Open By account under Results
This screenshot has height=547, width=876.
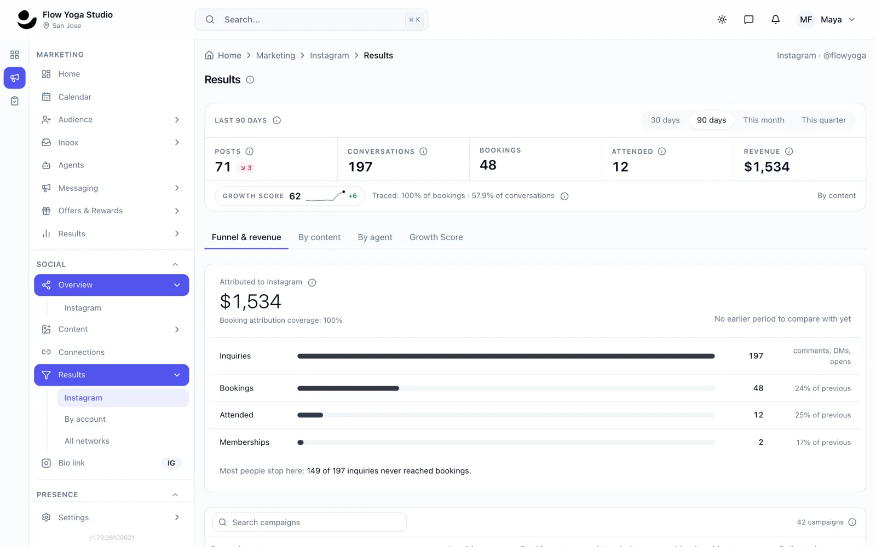tap(85, 420)
